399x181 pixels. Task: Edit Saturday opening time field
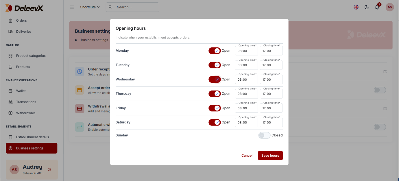coord(246,122)
